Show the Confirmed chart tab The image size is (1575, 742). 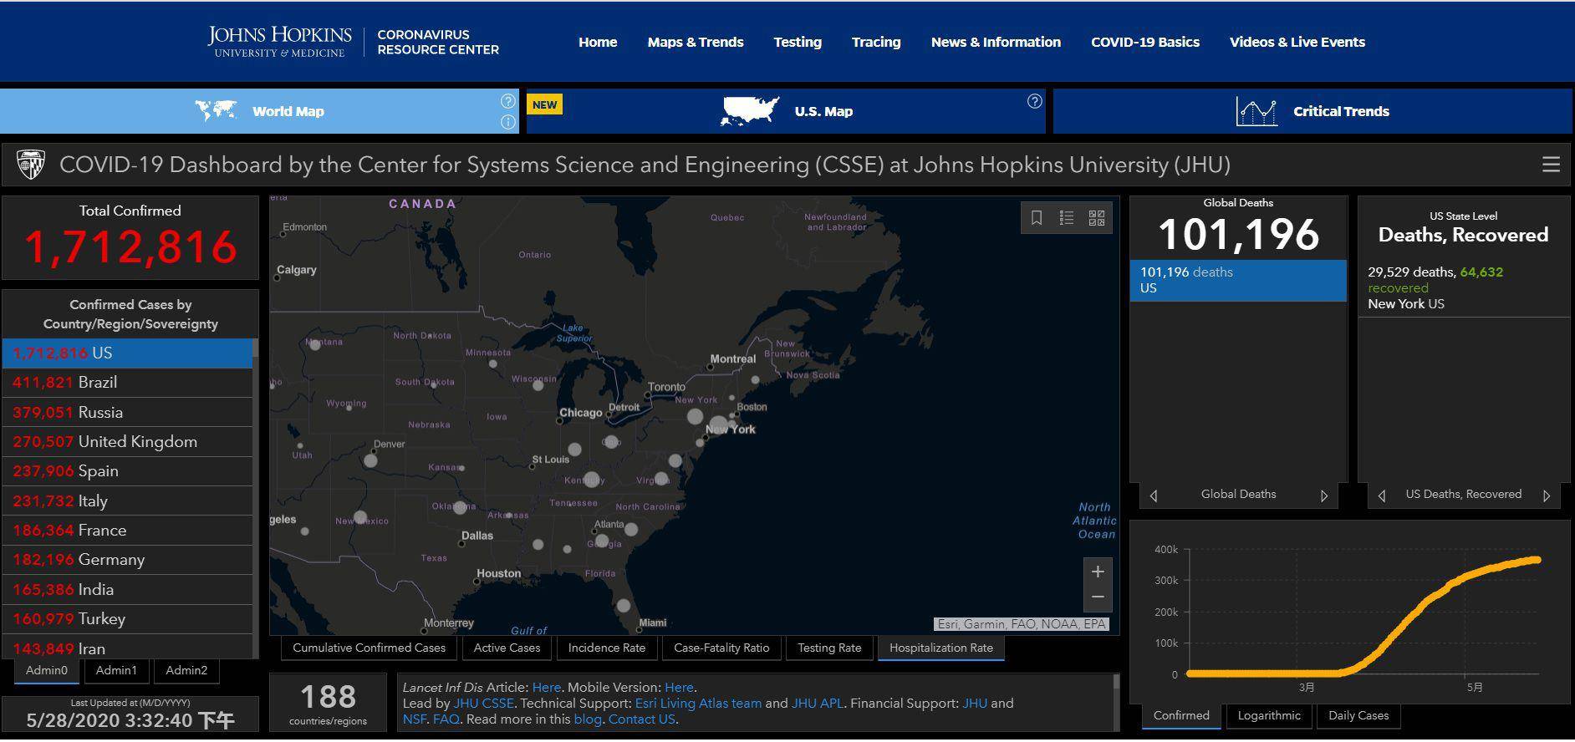click(x=1181, y=716)
